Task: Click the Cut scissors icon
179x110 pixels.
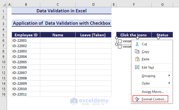Action: coord(137,44)
